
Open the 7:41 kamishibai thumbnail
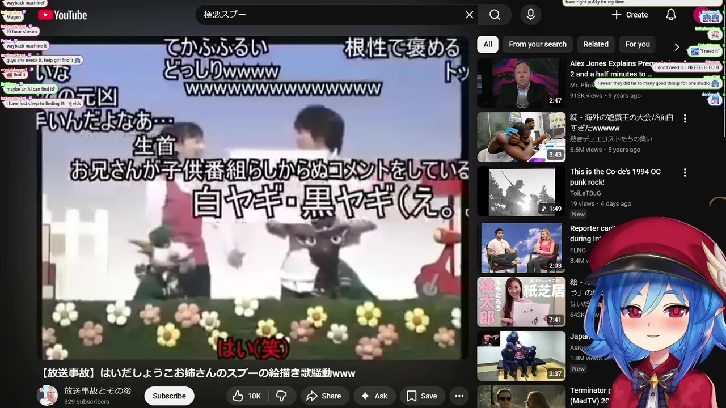(x=521, y=301)
